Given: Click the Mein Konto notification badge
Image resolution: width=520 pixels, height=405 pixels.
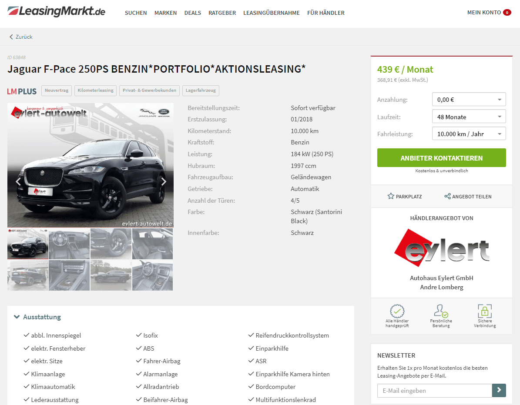Looking at the screenshot, I should point(507,13).
